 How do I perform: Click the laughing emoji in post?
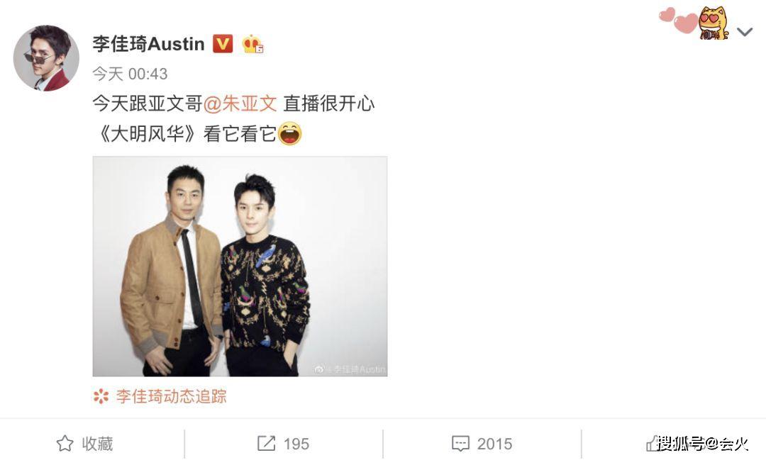pos(289,133)
